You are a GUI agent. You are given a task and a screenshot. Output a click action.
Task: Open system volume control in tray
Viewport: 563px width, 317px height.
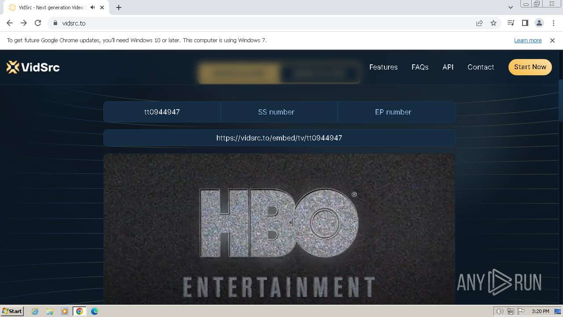[x=500, y=311]
